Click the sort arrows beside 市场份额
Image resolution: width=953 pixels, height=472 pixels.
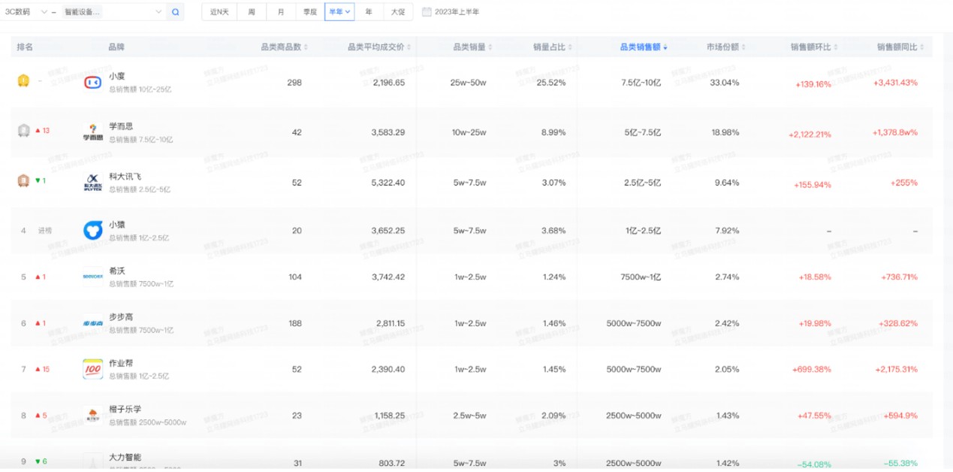(x=743, y=47)
